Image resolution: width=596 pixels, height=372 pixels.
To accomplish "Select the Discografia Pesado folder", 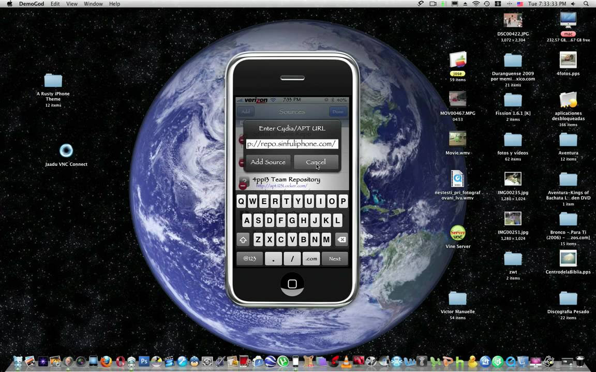I will 568,298.
